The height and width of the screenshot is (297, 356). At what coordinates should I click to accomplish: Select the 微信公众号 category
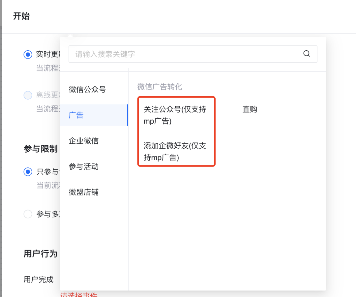point(87,89)
